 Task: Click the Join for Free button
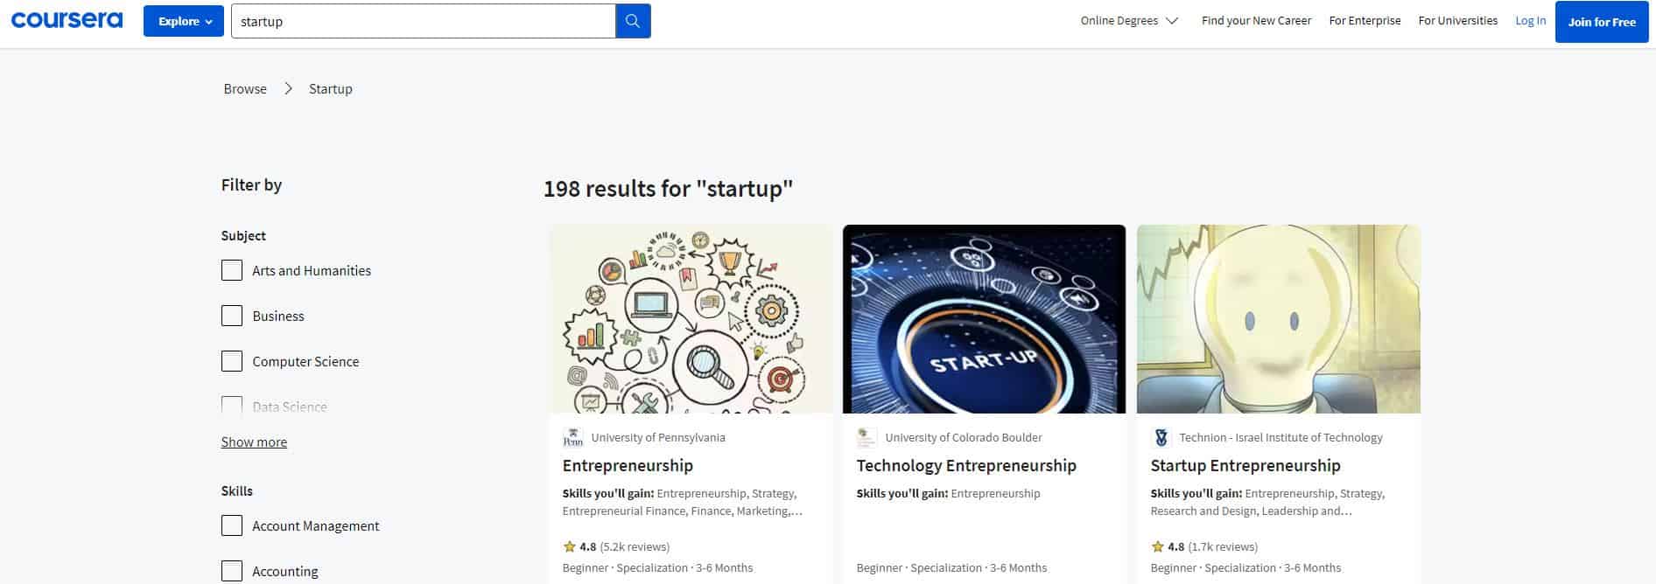coord(1601,21)
